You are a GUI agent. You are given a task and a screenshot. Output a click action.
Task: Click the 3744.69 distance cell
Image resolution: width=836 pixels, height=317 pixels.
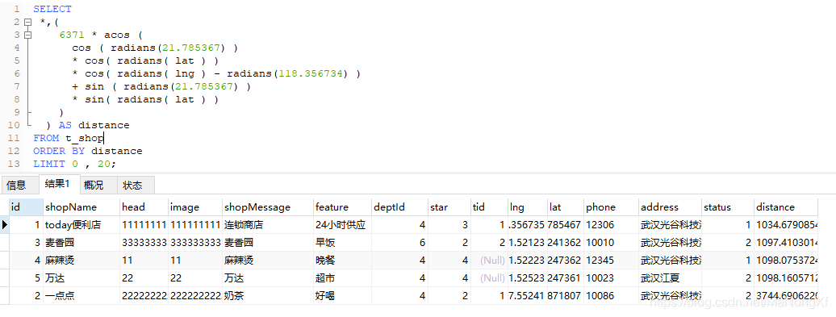(x=787, y=296)
